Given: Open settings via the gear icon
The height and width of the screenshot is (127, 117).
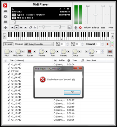Looking at the screenshot, I should coord(5,17).
